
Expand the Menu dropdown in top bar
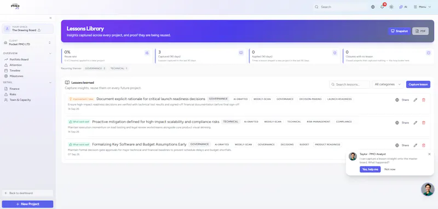tap(422, 7)
